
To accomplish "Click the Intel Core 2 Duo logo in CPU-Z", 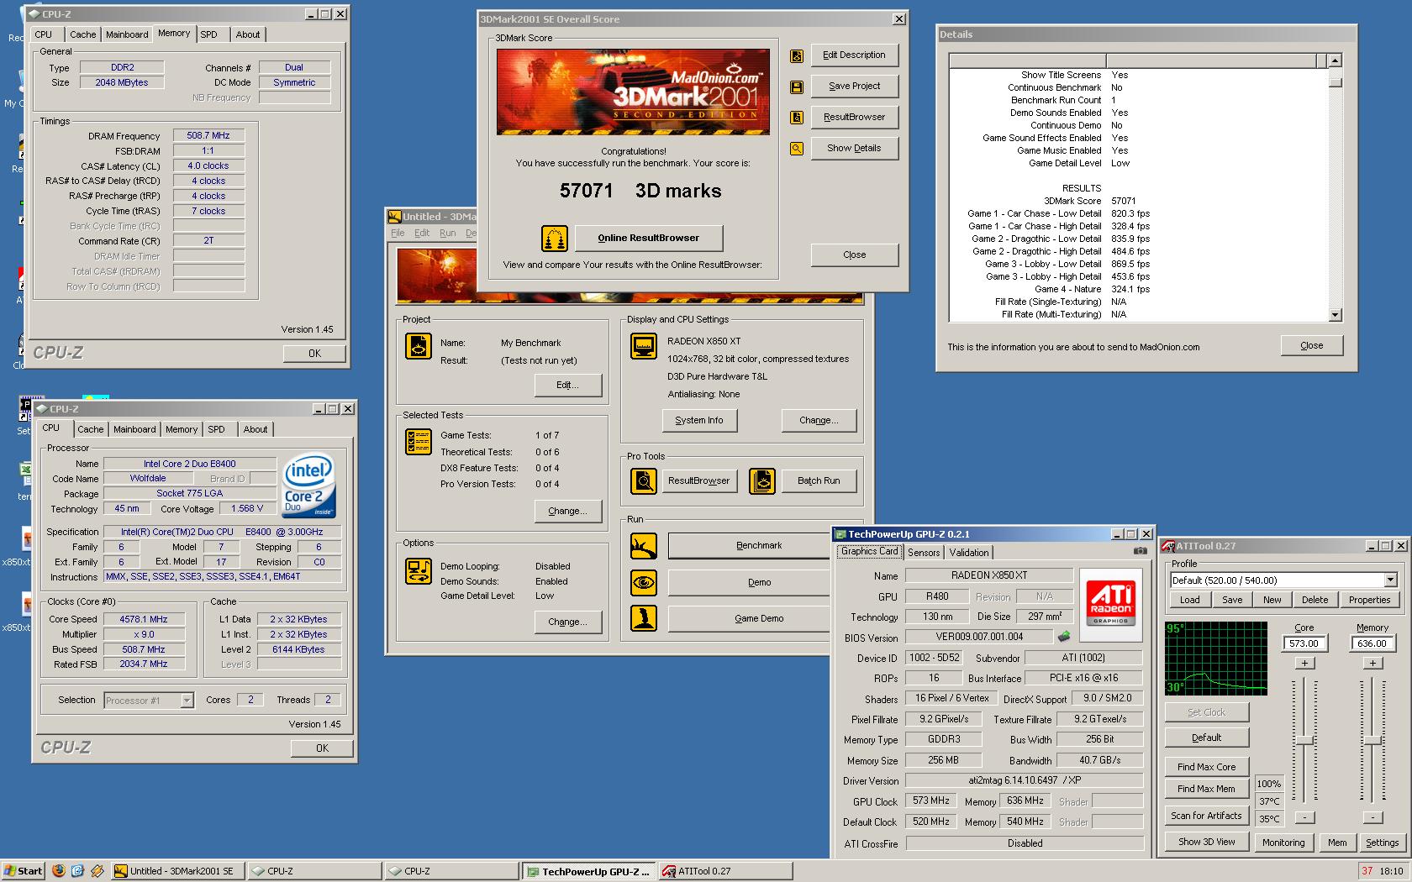I will (x=308, y=485).
